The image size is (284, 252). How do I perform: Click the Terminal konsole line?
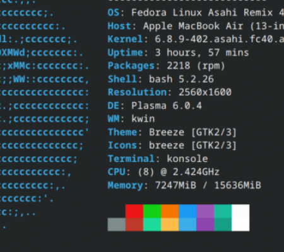(158, 159)
